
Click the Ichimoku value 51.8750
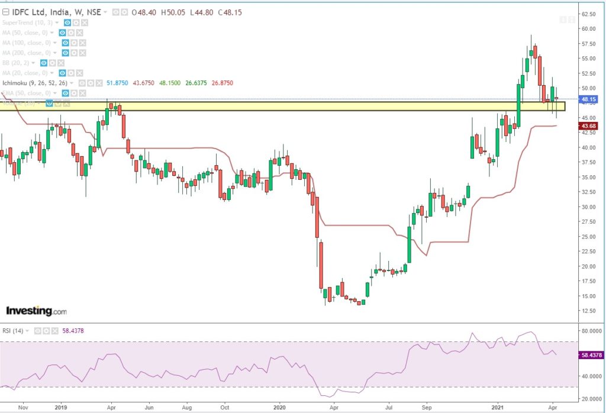pos(117,83)
